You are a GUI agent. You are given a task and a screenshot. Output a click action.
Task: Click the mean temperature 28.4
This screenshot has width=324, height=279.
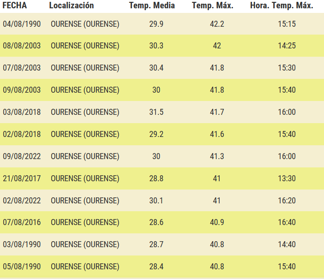(156, 267)
